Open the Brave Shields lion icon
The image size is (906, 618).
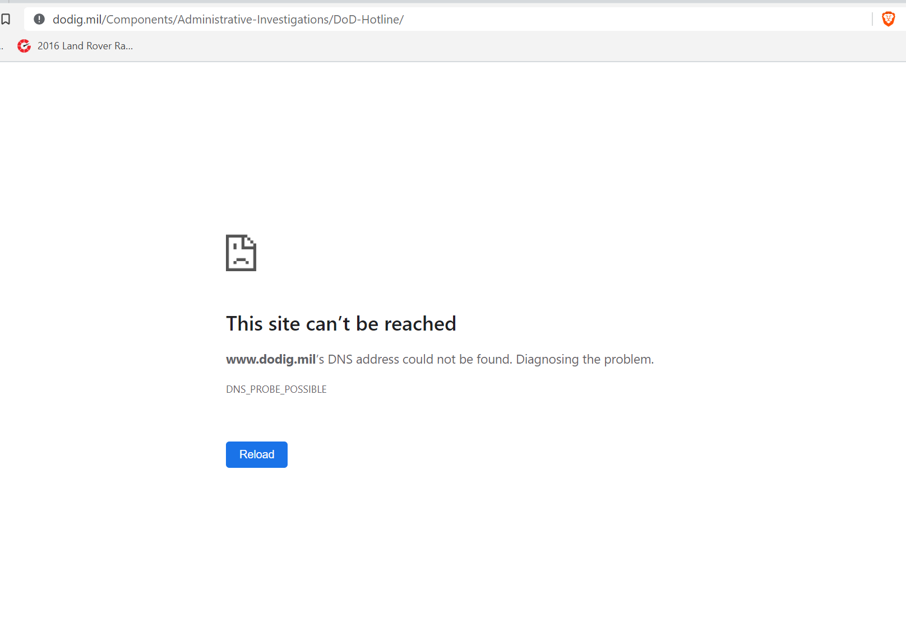coord(889,20)
